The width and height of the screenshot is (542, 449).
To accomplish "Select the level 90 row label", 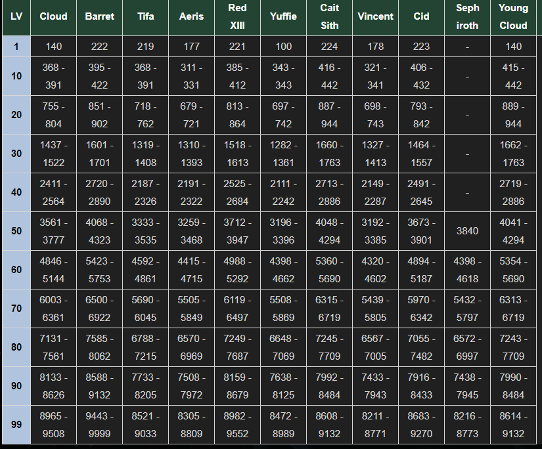I will pos(16,385).
